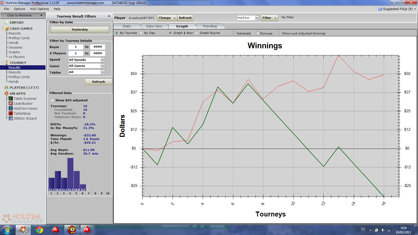This screenshot has height=235, width=418.
Task: Click the poker chip dollar taskbar icon
Action: (x=72, y=230)
